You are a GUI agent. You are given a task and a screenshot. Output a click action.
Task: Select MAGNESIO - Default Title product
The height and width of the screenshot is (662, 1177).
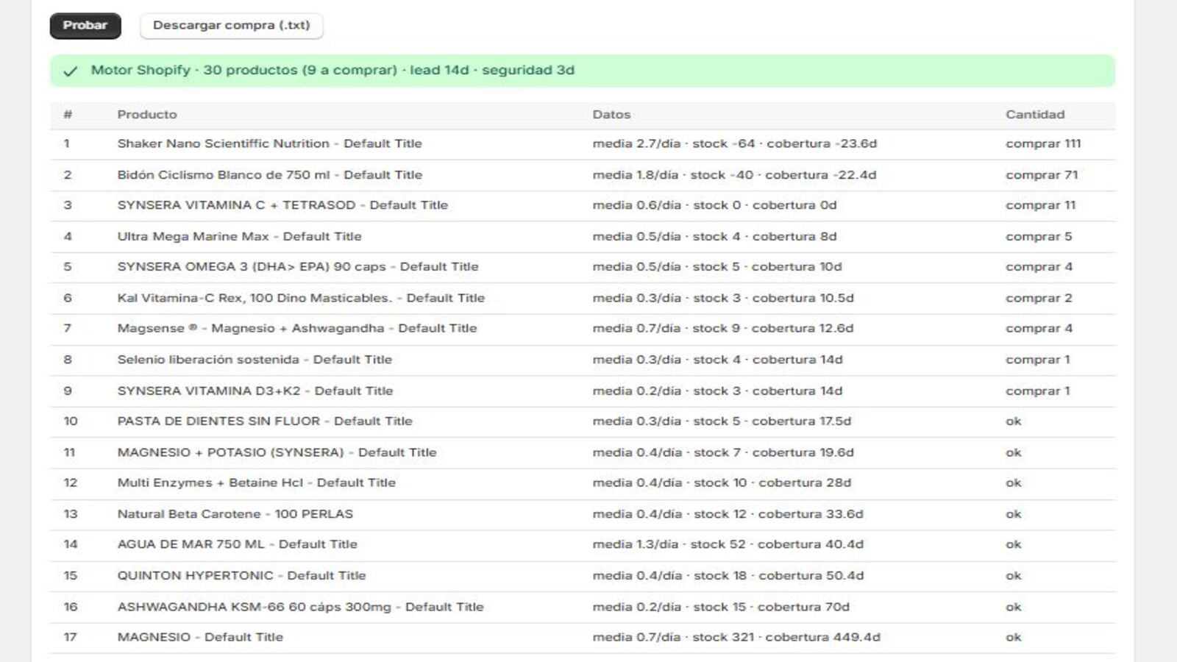coord(200,638)
